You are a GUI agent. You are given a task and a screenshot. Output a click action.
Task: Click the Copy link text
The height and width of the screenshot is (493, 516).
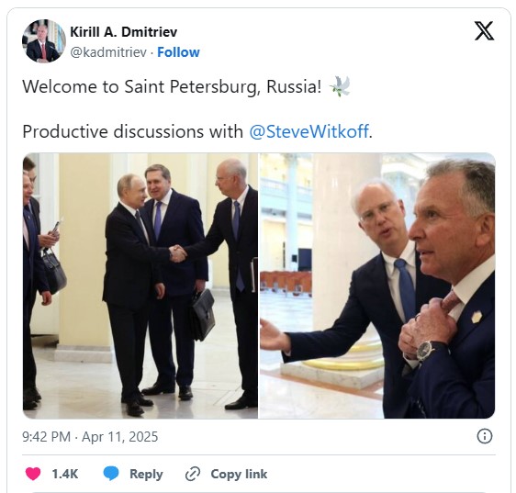click(x=239, y=474)
